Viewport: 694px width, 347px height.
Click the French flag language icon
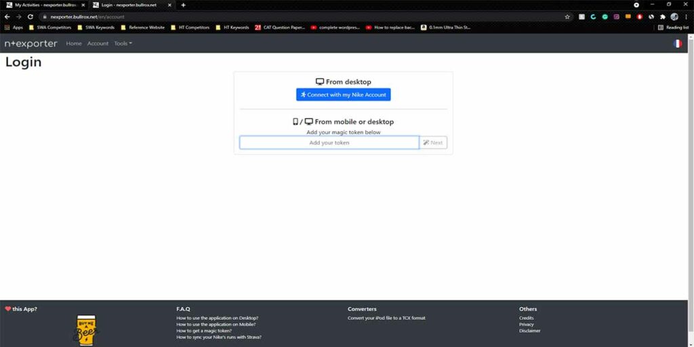[x=678, y=43]
